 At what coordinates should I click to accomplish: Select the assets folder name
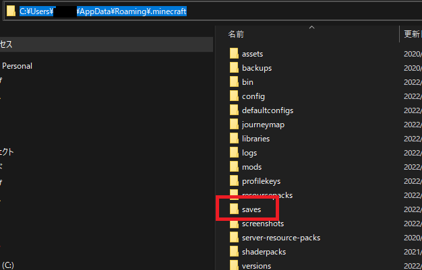click(x=252, y=54)
